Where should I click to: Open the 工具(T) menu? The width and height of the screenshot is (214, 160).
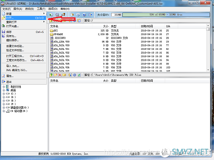41,9
